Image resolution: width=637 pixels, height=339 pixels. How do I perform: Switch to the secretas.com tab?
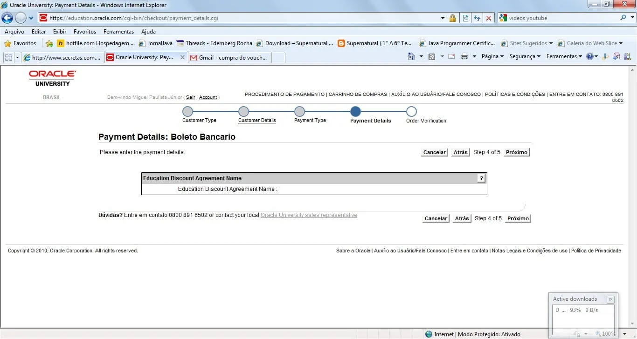pyautogui.click(x=63, y=57)
